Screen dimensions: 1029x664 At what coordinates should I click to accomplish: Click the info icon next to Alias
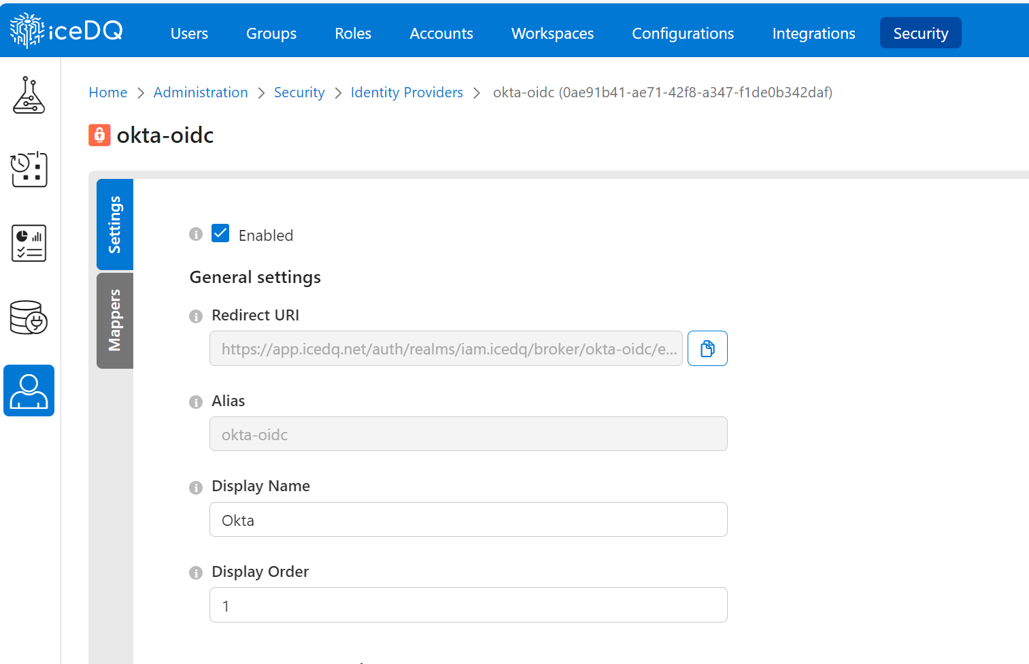coord(196,402)
